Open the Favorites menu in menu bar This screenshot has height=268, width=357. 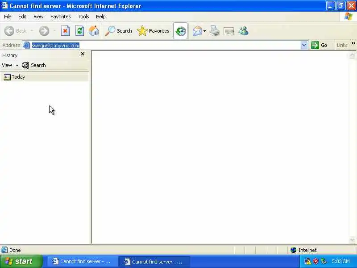pyautogui.click(x=61, y=17)
